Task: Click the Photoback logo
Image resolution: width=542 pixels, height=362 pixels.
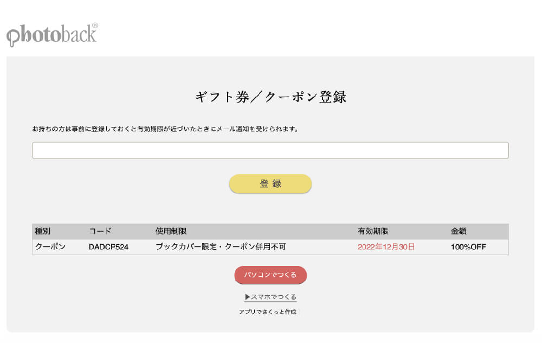Action: click(x=51, y=35)
